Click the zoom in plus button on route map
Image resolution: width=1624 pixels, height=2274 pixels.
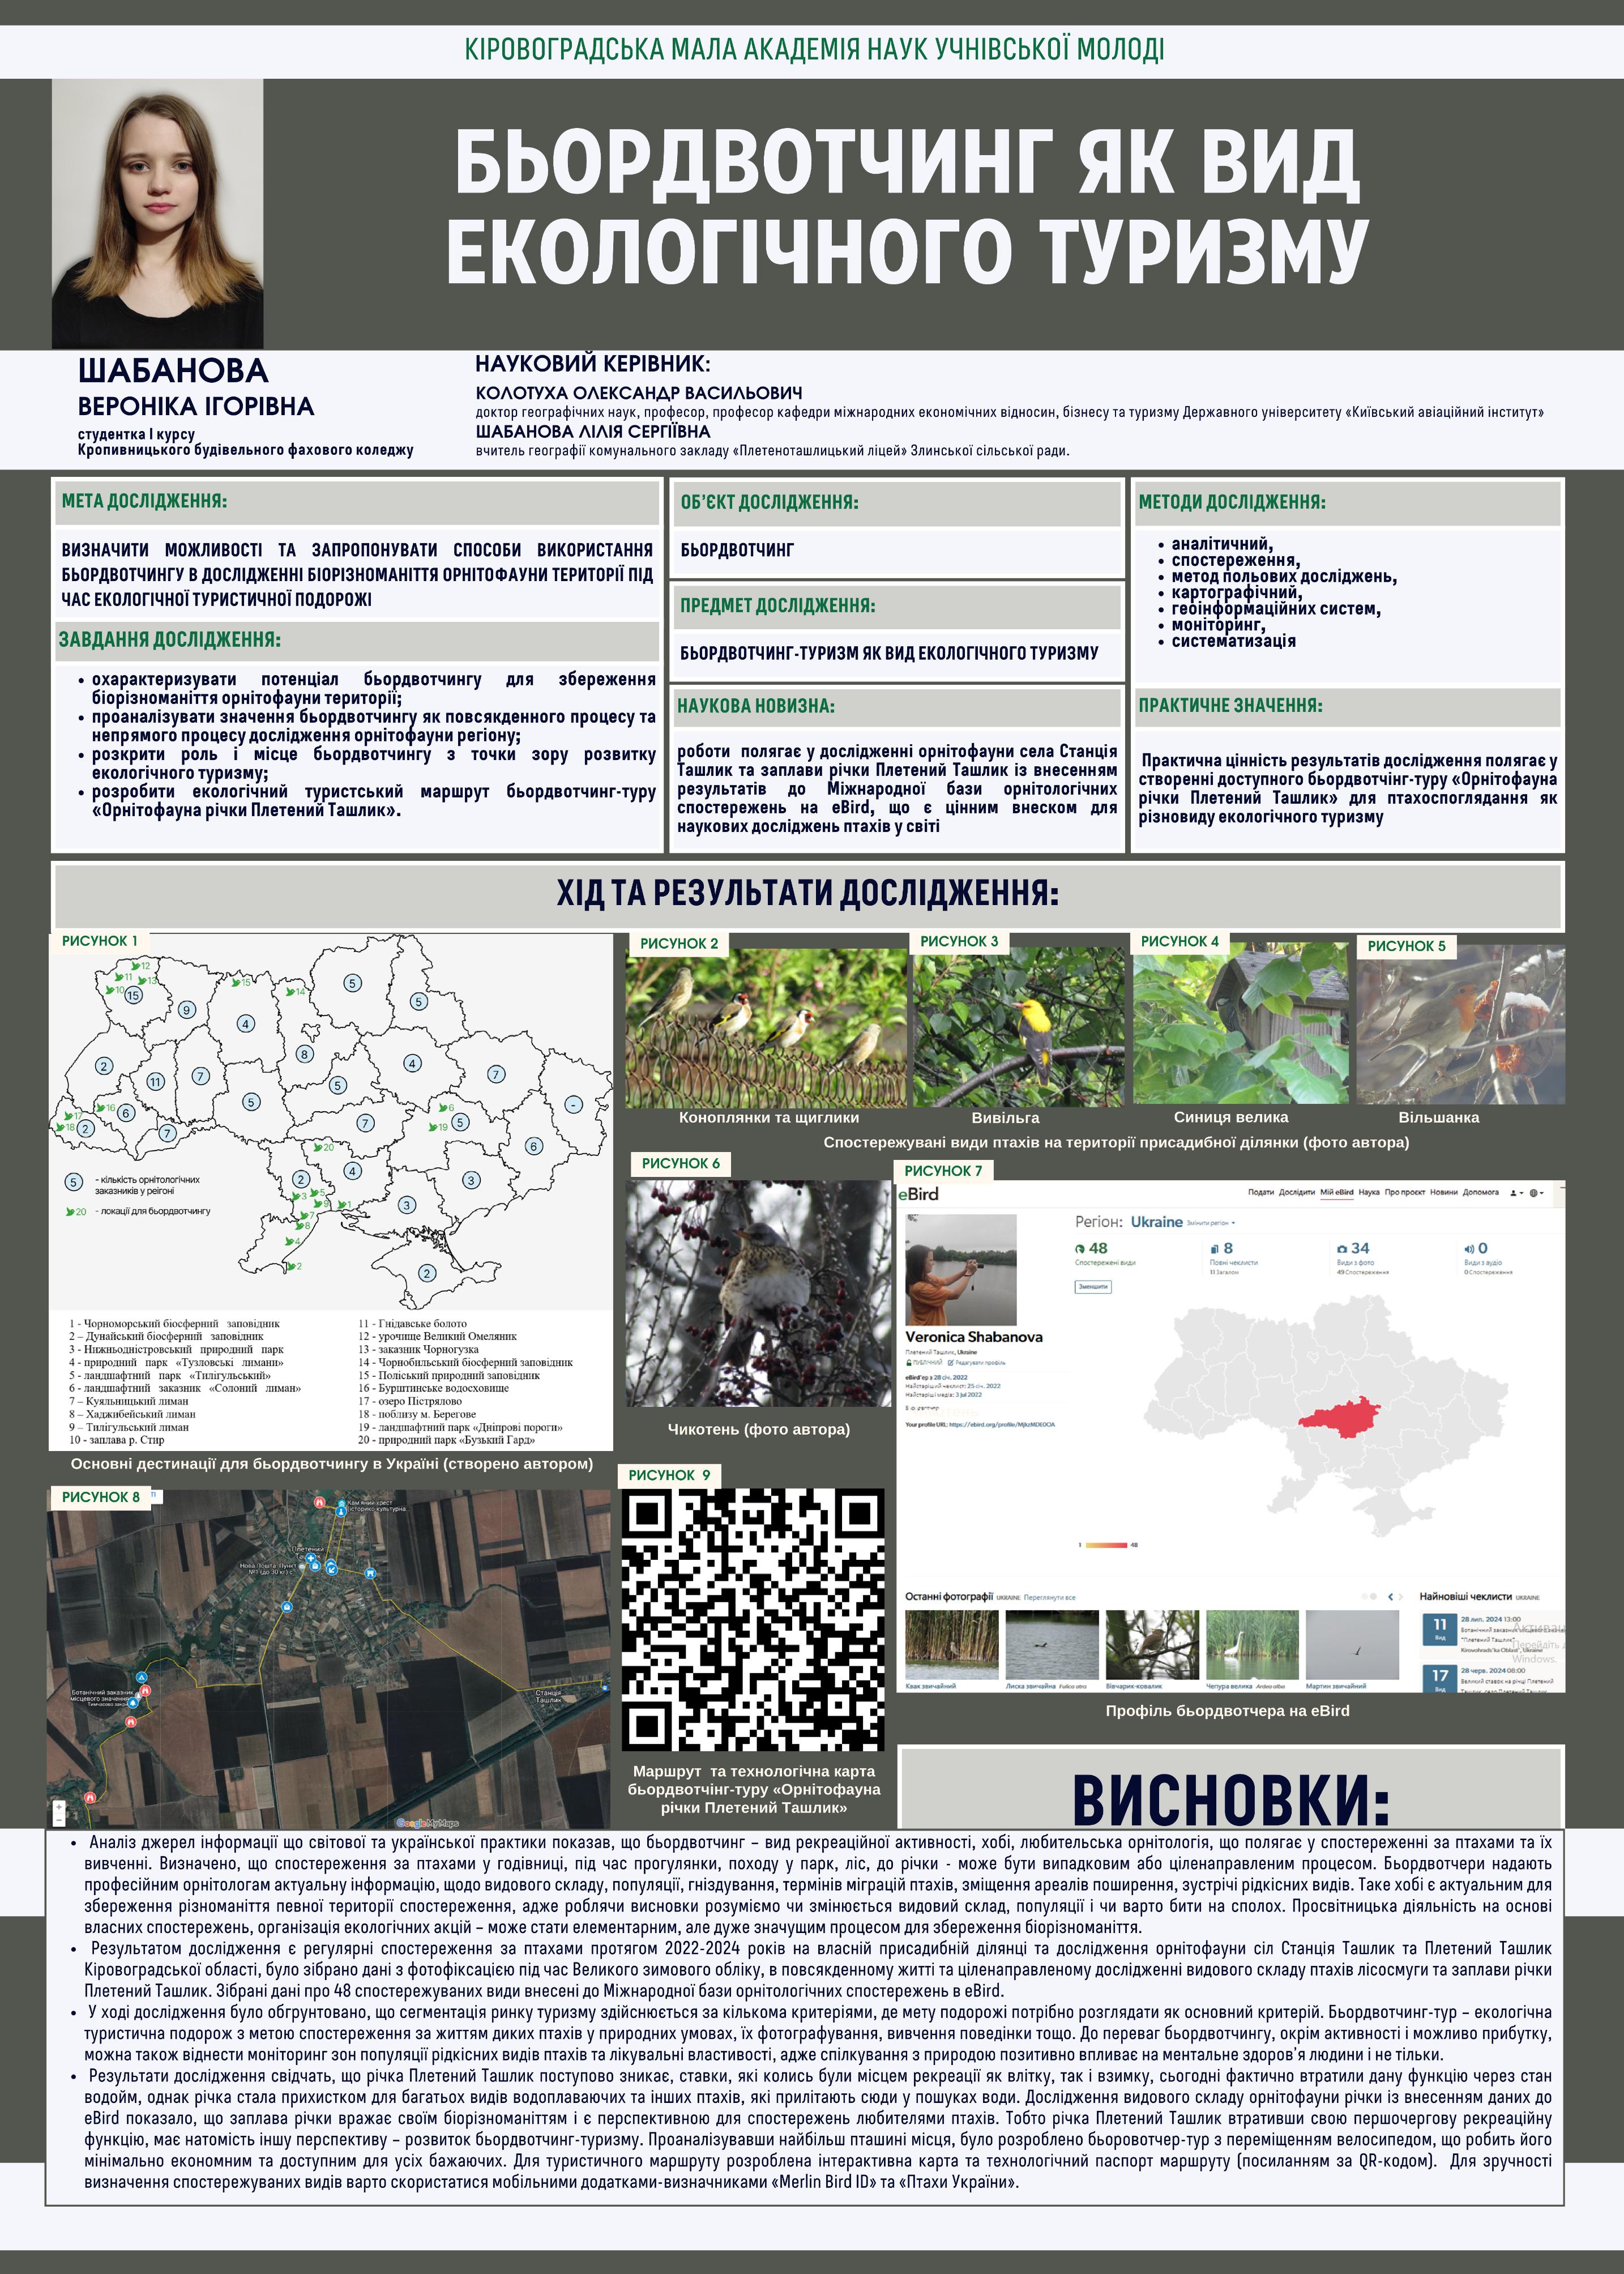click(x=59, y=1807)
